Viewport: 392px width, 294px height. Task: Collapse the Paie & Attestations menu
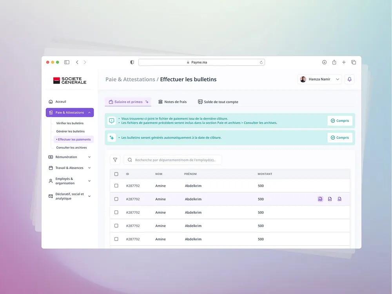[89, 113]
